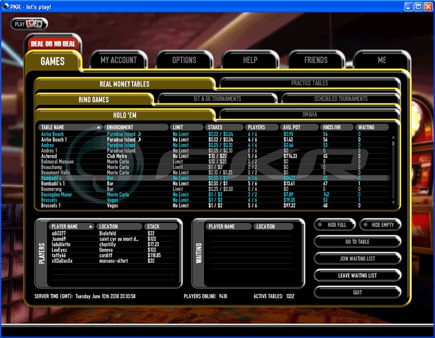Open the Friends tab
435x338 pixels.
(x=316, y=60)
